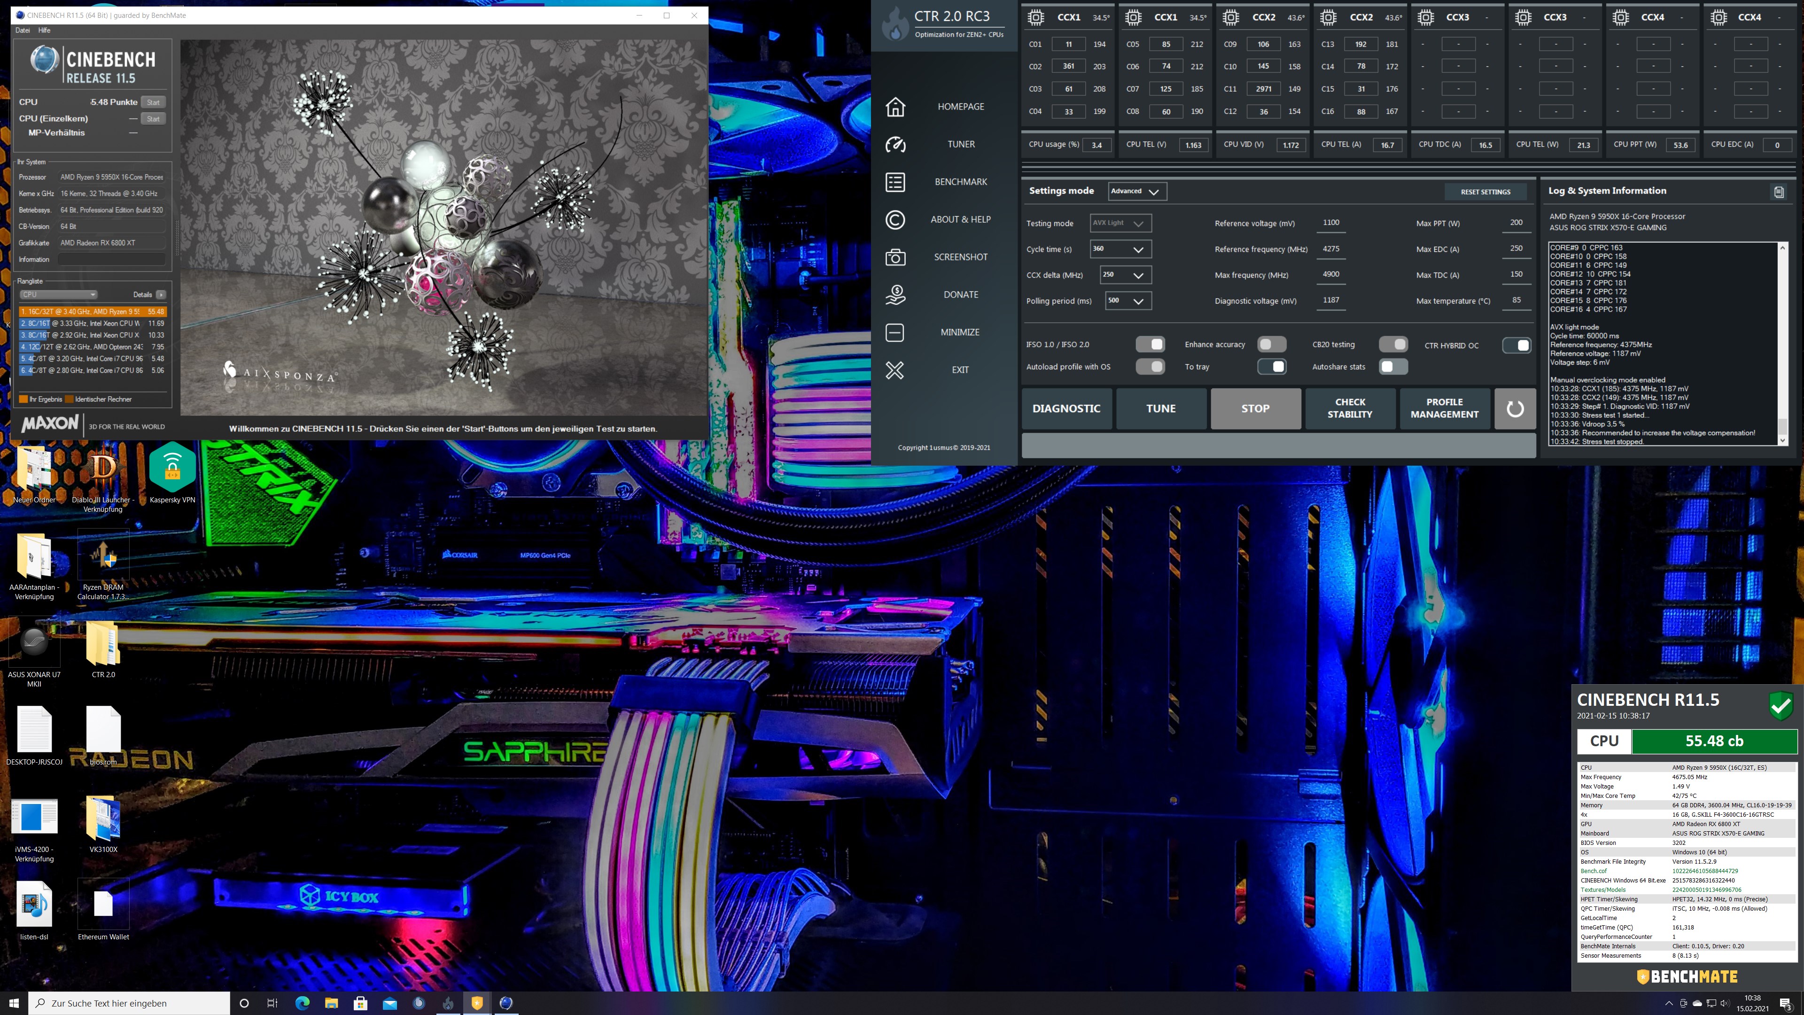Image resolution: width=1804 pixels, height=1015 pixels.
Task: Select the Benchmark list icon in CTR
Action: pos(895,182)
